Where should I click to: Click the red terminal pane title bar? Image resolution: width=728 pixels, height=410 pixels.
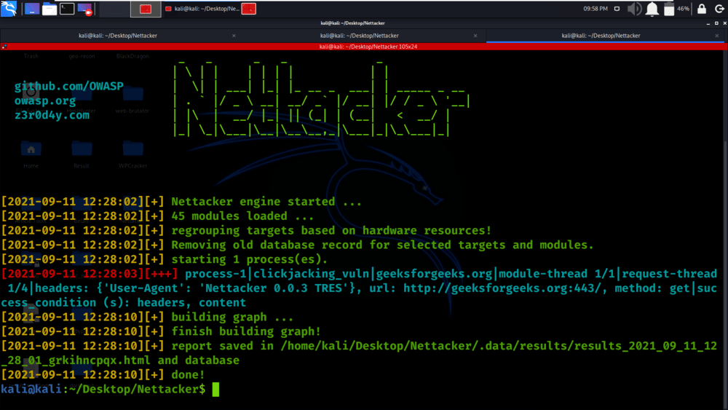(x=364, y=47)
